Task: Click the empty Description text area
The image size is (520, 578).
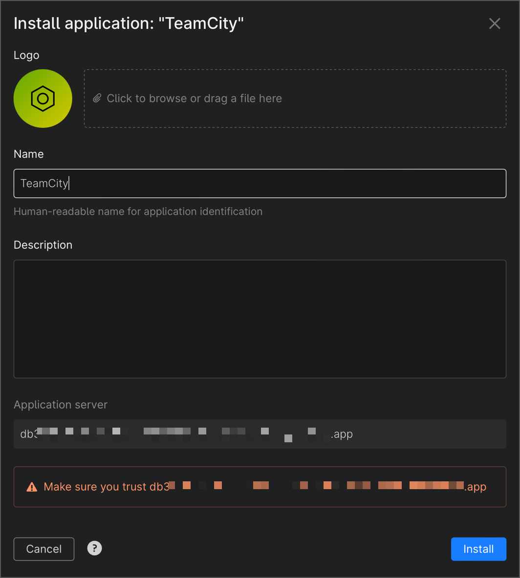Action: pyautogui.click(x=260, y=318)
